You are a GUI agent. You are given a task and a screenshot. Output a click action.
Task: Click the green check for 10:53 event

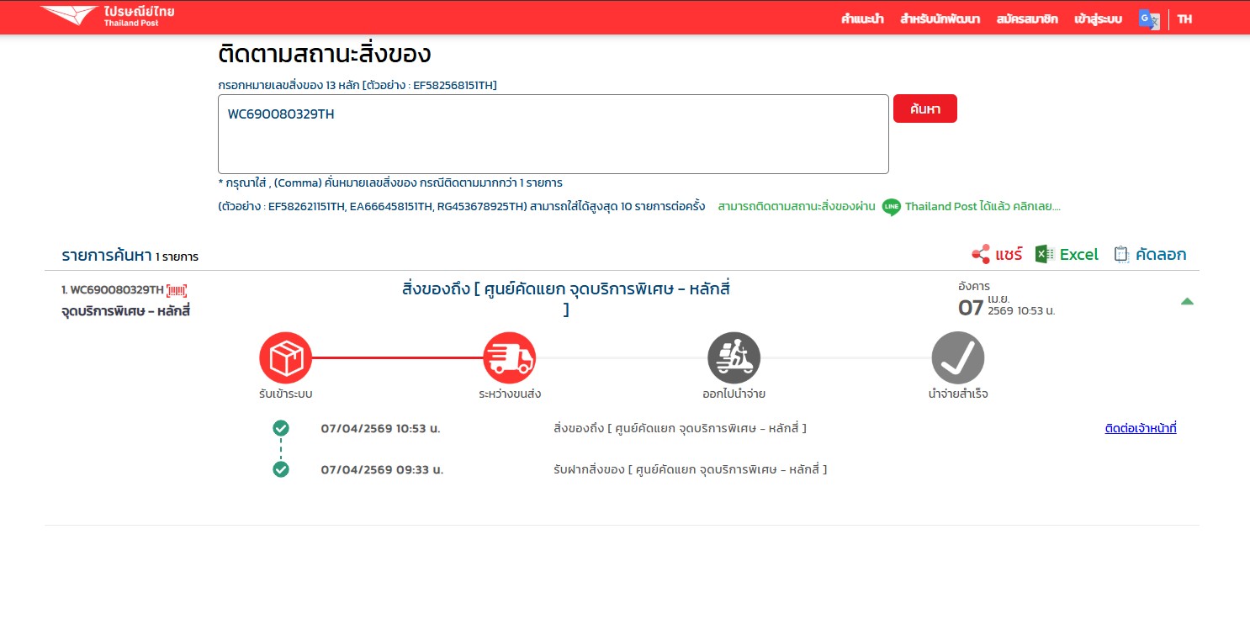coord(281,429)
